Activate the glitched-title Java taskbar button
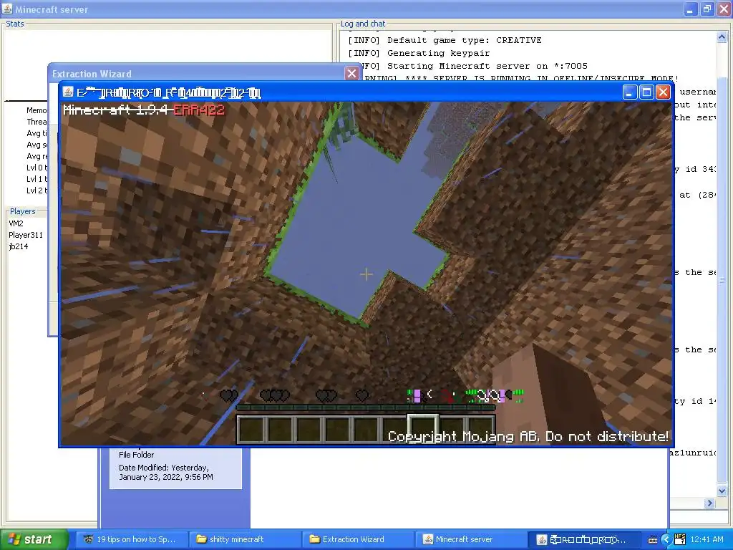The width and height of the screenshot is (733, 550). (583, 539)
